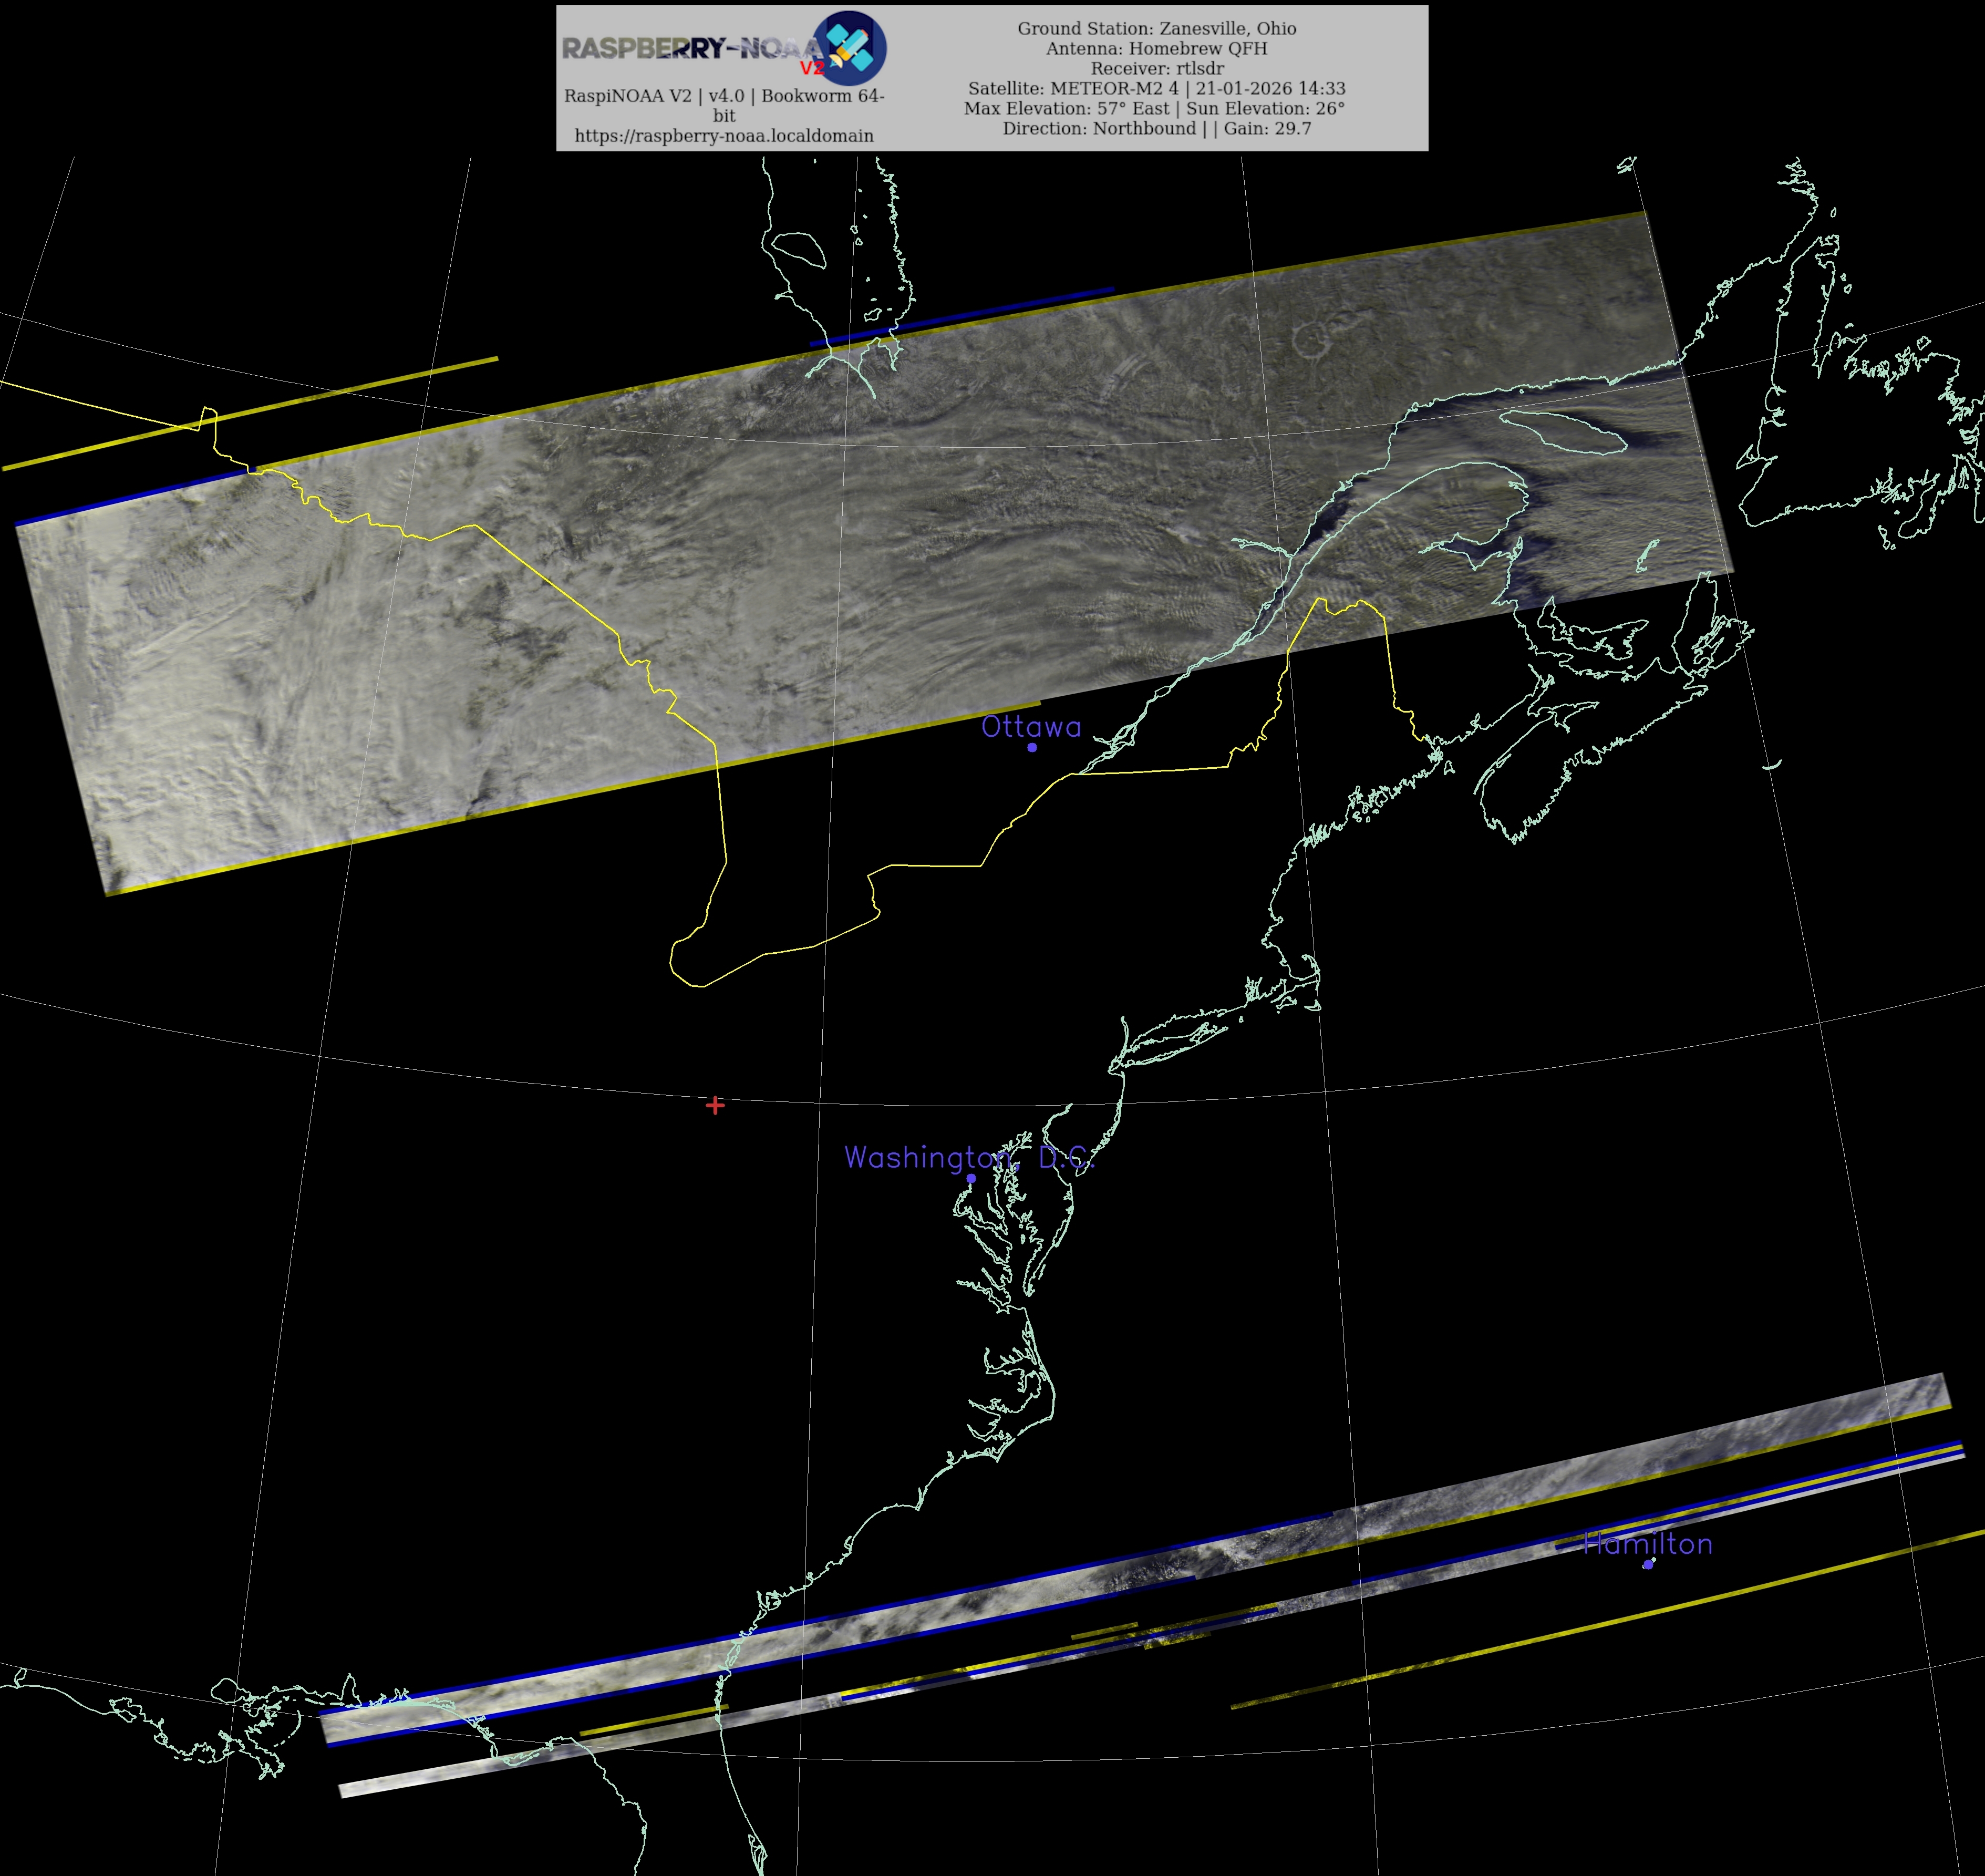This screenshot has height=1876, width=1985.
Task: Open the raspberry-noaa.localdomain URL text
Action: (724, 136)
